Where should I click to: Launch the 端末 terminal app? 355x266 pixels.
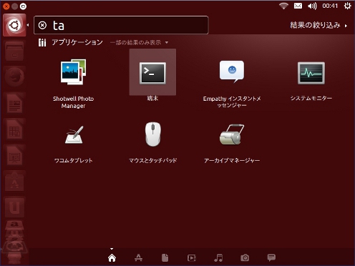pyautogui.click(x=152, y=73)
